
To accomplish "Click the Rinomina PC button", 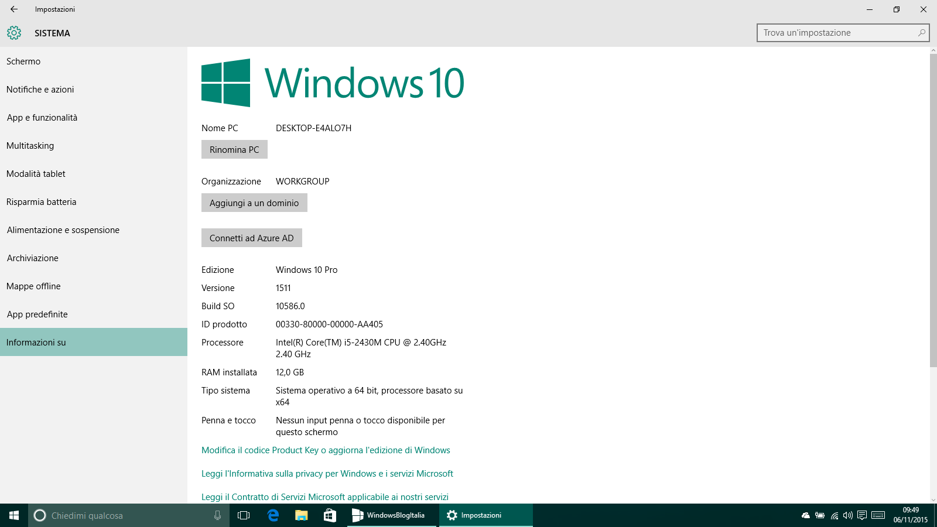I will click(x=234, y=149).
